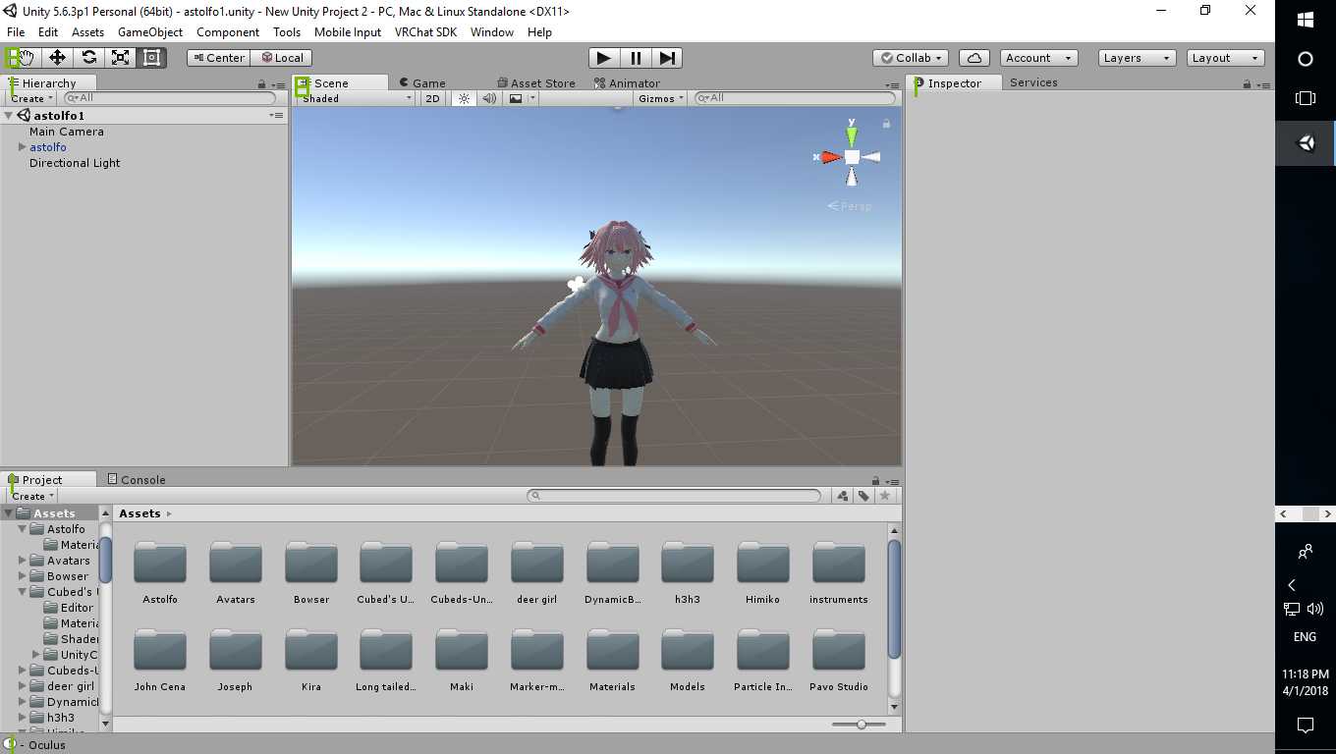Screen dimensions: 1336x754
Task: Switch to the Animator tab
Action: point(627,83)
